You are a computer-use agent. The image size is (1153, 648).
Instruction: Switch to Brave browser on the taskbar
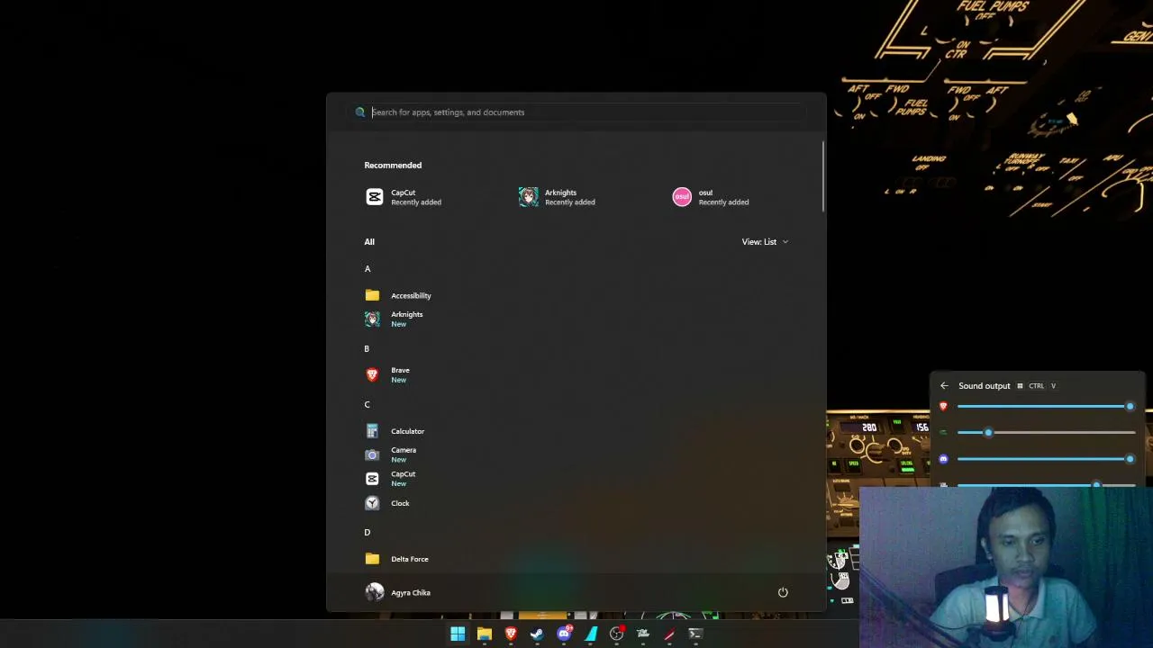(511, 634)
